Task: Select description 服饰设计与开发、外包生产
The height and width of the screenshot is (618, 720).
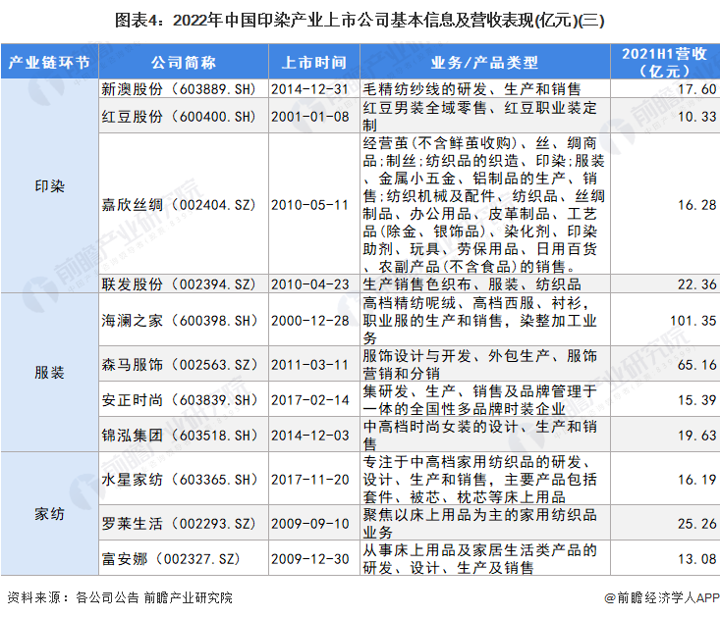Action: coord(480,365)
